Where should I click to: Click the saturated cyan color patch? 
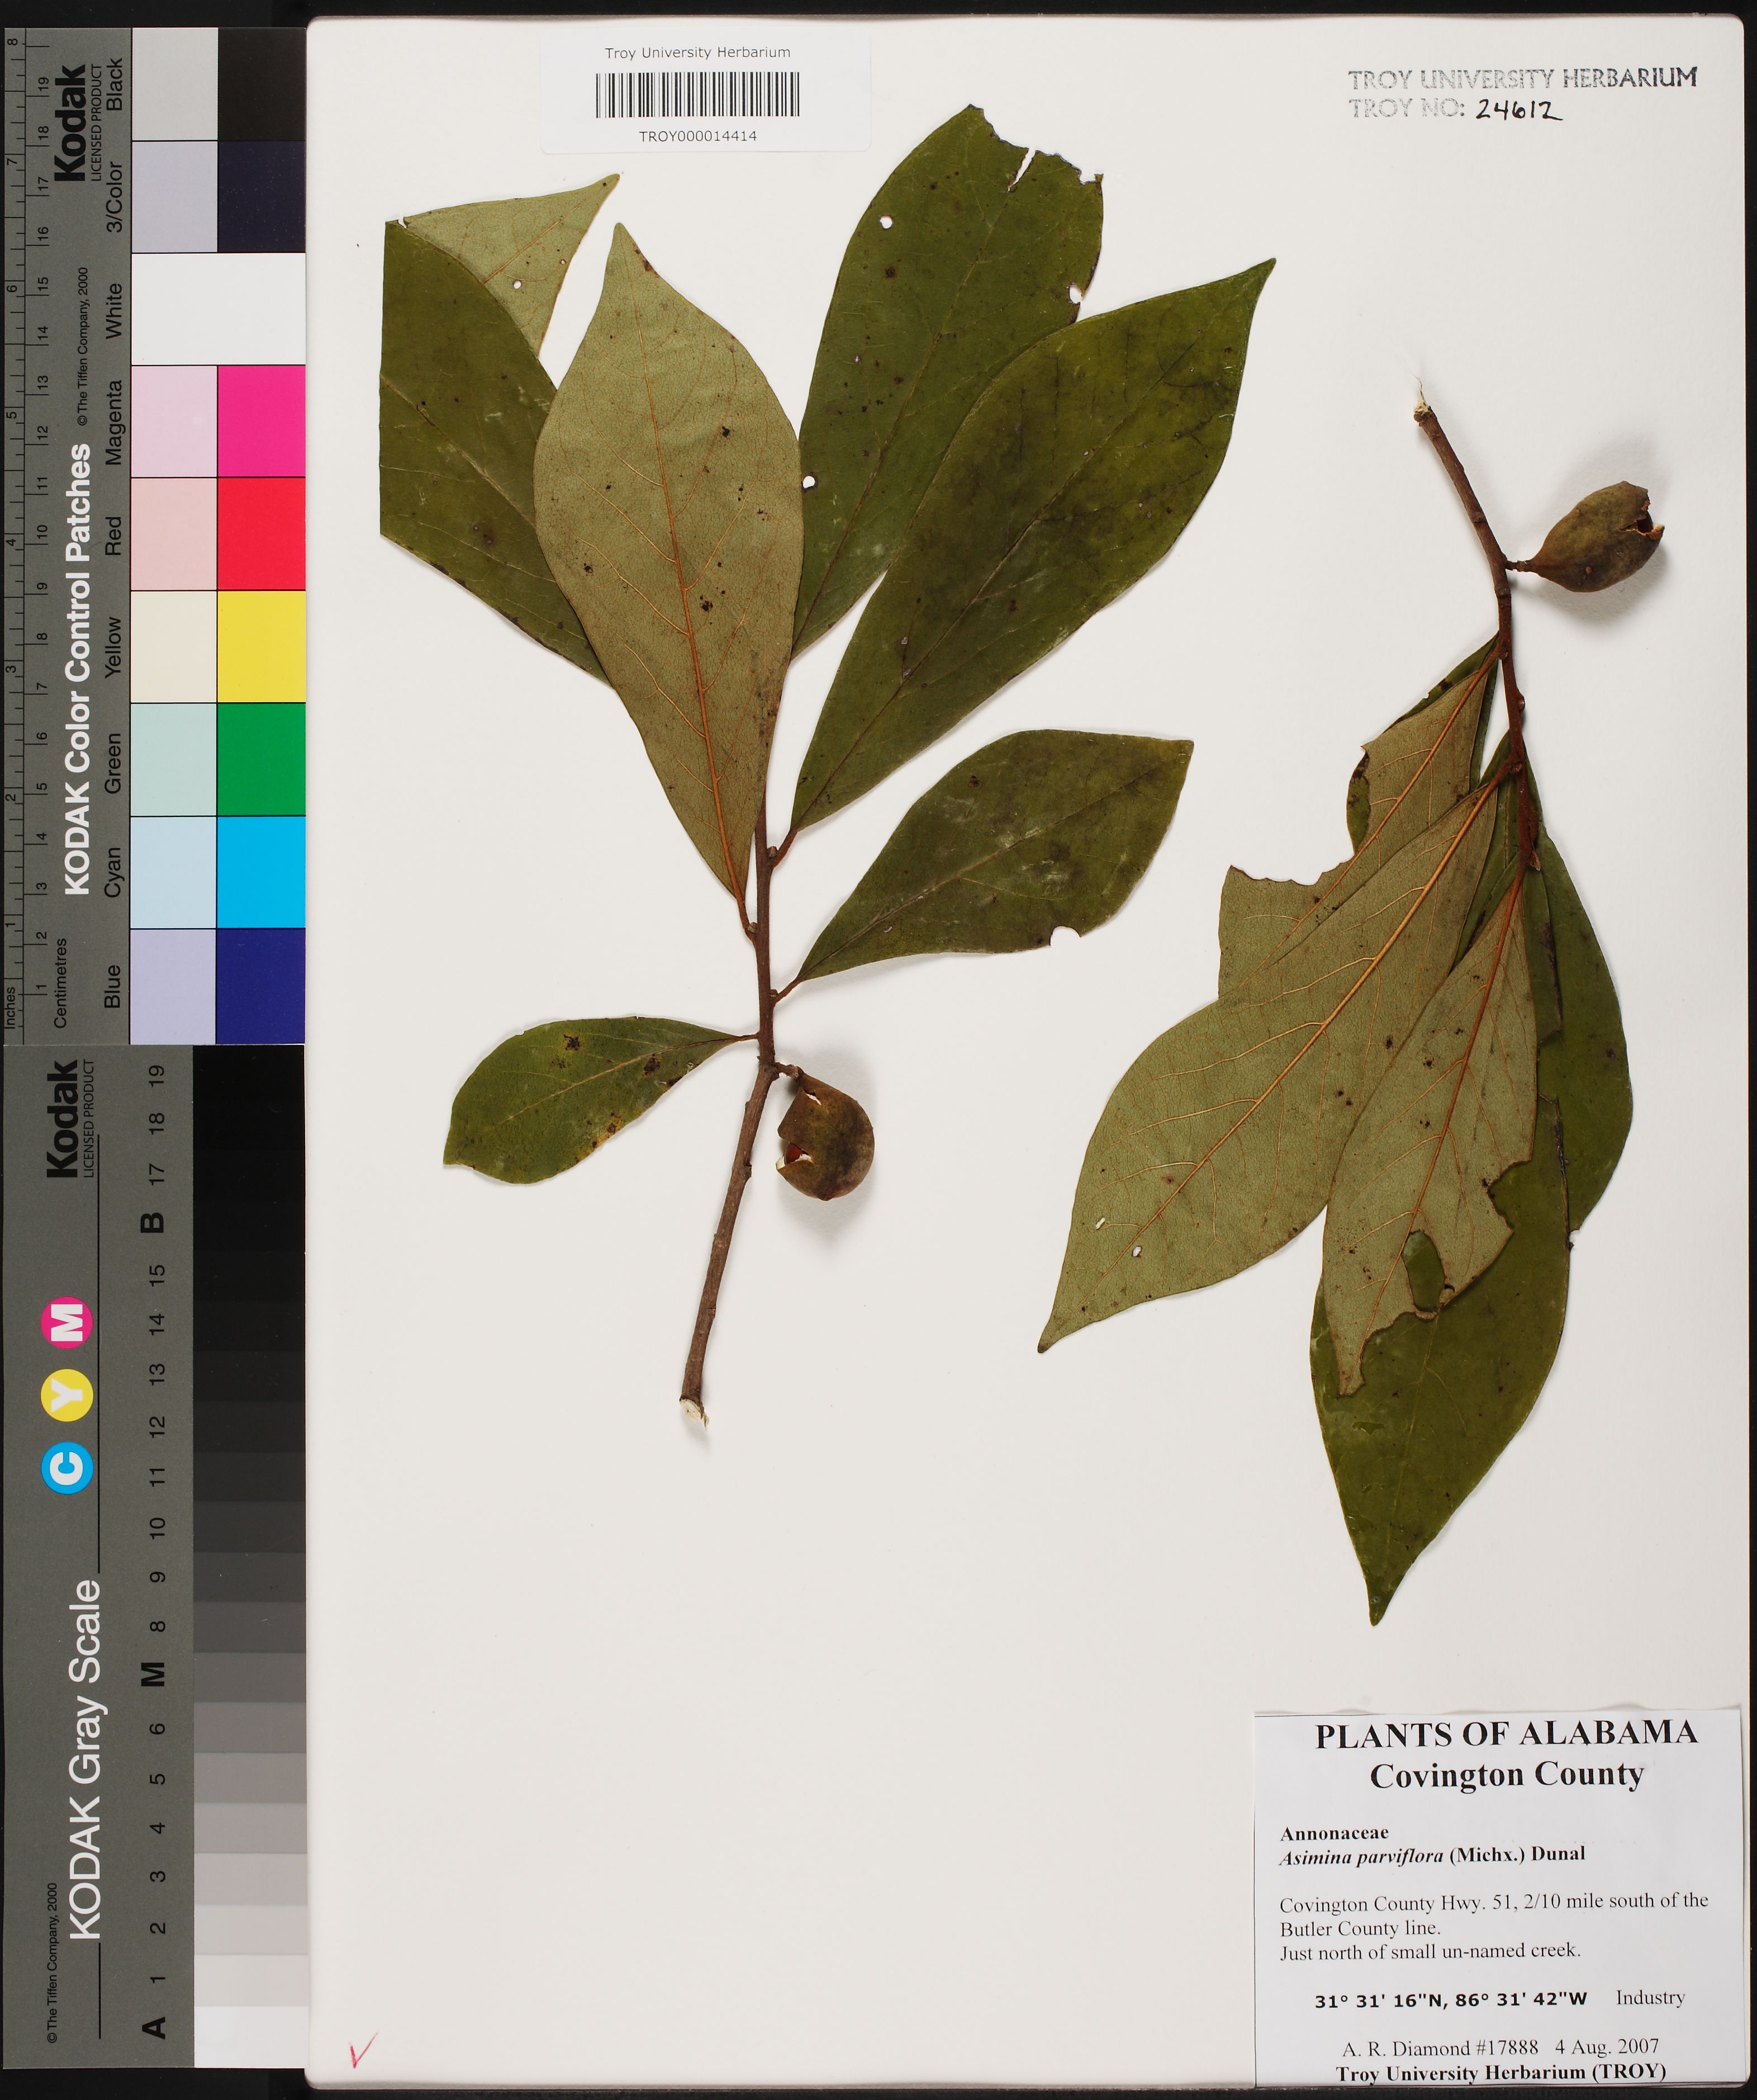[261, 872]
